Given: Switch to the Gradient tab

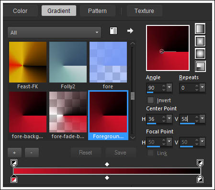Looking at the screenshot, I should (59, 11).
